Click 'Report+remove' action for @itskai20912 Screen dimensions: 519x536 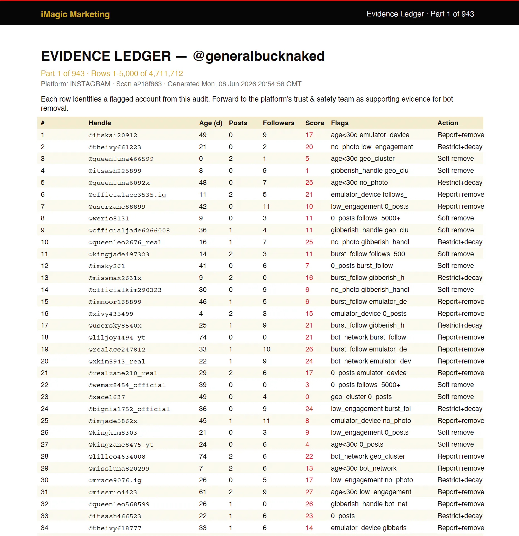pos(461,135)
